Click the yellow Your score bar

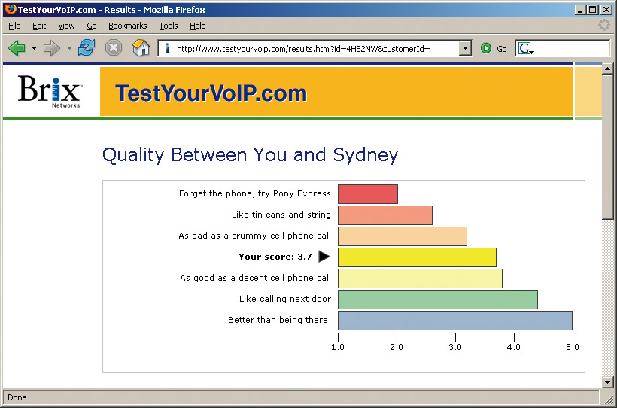[417, 257]
